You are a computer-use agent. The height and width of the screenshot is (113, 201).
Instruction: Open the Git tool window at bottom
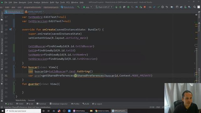point(30,104)
